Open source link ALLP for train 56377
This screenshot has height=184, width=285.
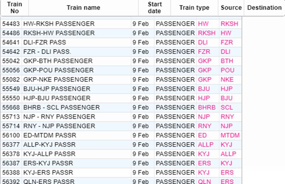coord(206,145)
